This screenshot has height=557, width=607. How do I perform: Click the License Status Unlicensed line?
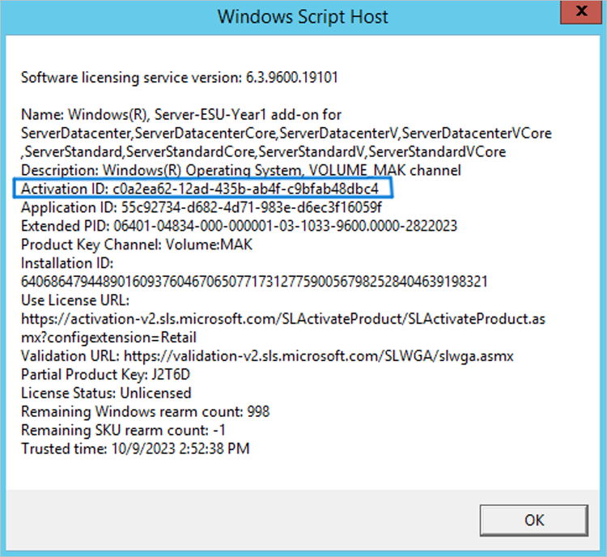[x=106, y=393]
